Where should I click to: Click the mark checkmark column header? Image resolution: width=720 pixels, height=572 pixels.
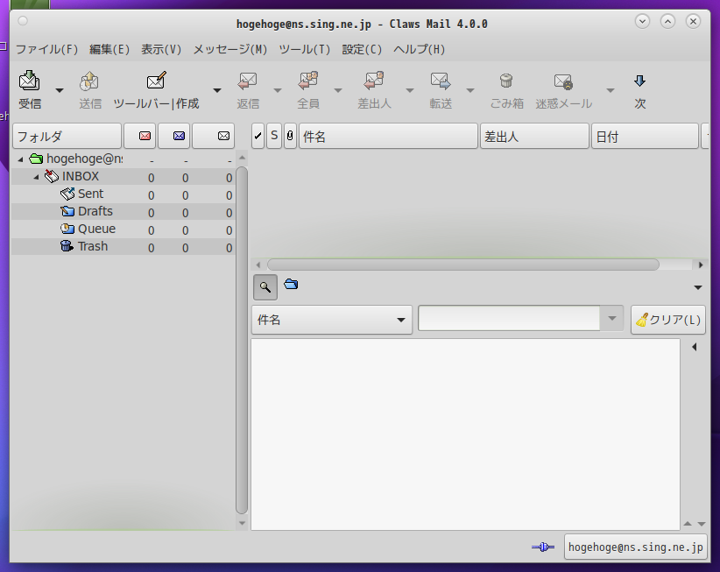tap(258, 136)
